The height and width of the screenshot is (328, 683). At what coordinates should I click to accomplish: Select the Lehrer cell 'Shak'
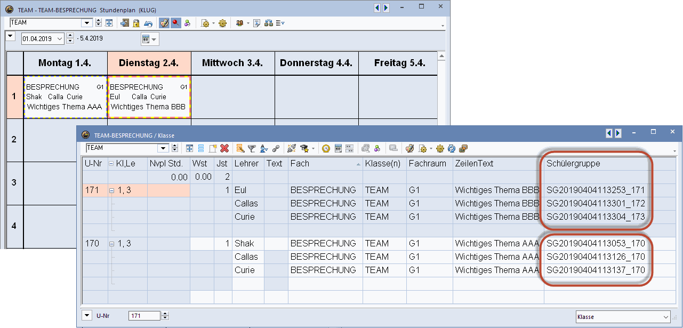[x=248, y=244]
